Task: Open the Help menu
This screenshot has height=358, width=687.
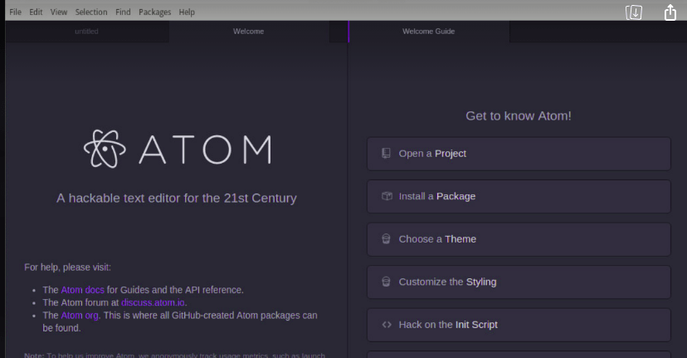Action: coord(187,12)
